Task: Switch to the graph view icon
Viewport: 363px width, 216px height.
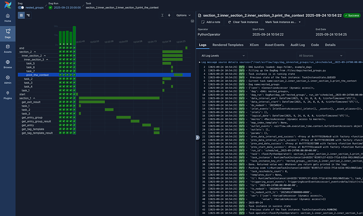Action: point(28,16)
